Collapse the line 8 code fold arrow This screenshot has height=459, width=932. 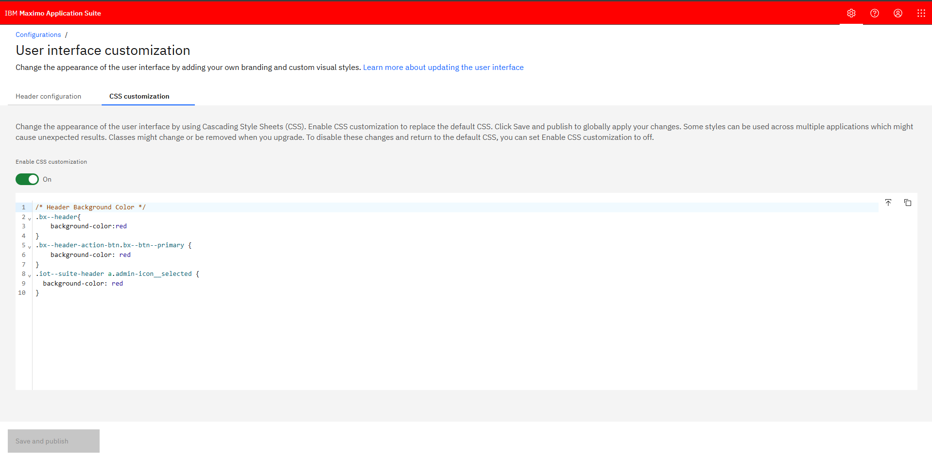(x=29, y=275)
